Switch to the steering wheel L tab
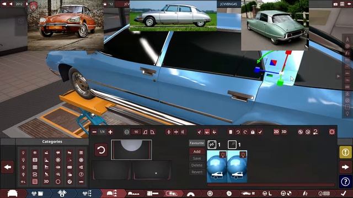353x198 pixels. point(267,193)
